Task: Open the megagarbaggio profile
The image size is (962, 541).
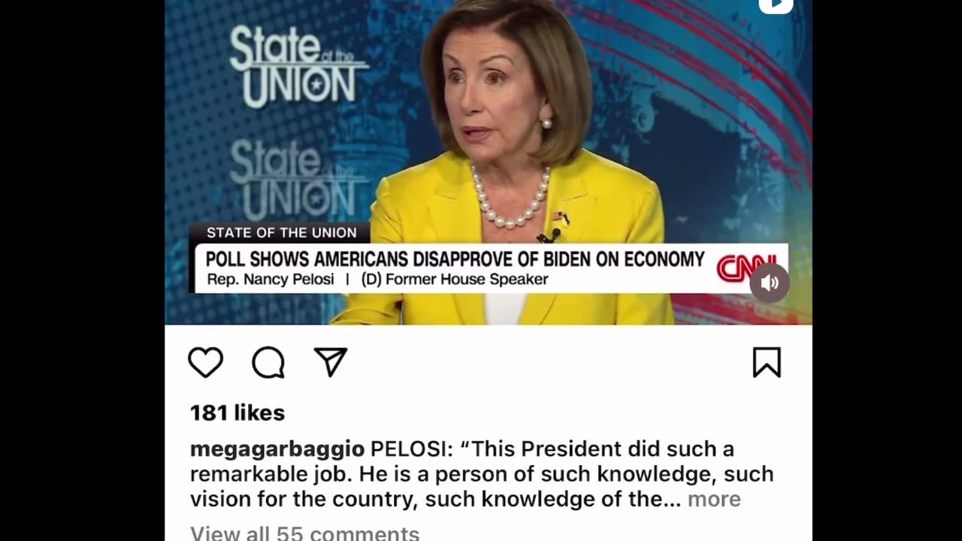Action: (277, 449)
